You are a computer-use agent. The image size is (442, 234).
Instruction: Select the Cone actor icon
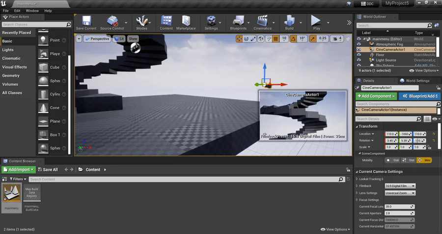pos(43,108)
